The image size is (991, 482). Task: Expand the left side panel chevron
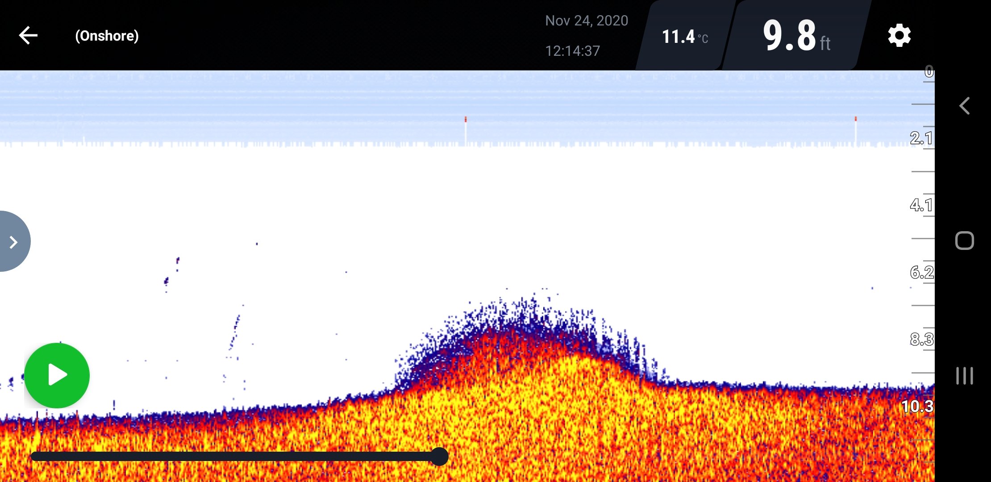(13, 241)
